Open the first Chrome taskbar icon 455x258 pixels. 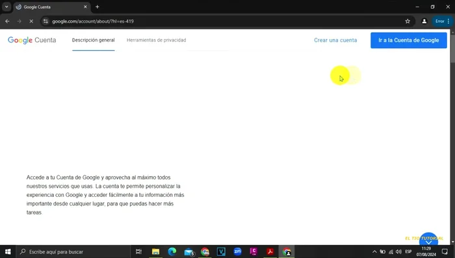click(x=205, y=252)
